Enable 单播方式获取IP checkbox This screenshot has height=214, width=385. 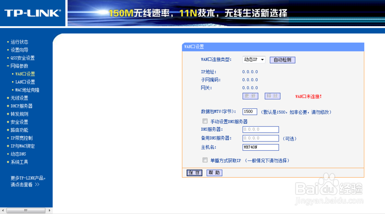[205, 160]
